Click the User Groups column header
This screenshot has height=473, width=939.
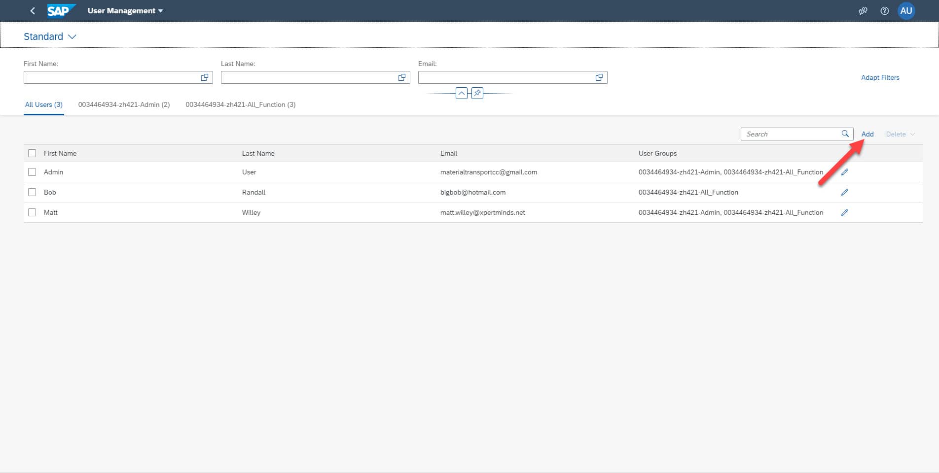pyautogui.click(x=657, y=153)
